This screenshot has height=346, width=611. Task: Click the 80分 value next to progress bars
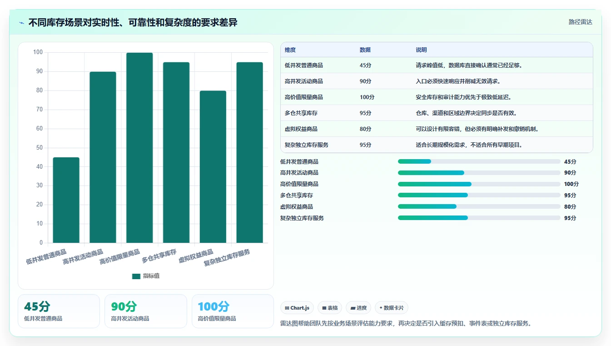(570, 206)
